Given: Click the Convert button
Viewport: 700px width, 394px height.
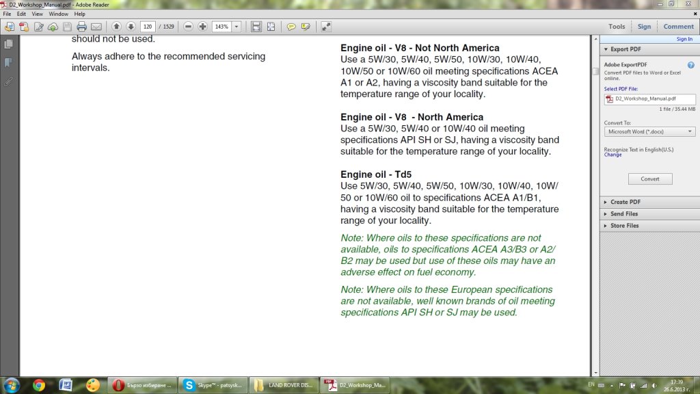Looking at the screenshot, I should [650, 179].
